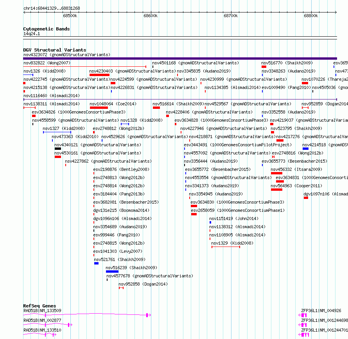
Task: Select ZFP36L1|NM_004926 gene label
Action: [321, 311]
